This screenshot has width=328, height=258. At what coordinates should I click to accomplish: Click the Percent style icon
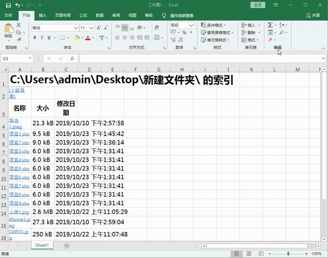click(x=184, y=33)
